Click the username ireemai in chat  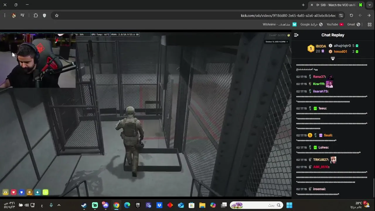319,189
